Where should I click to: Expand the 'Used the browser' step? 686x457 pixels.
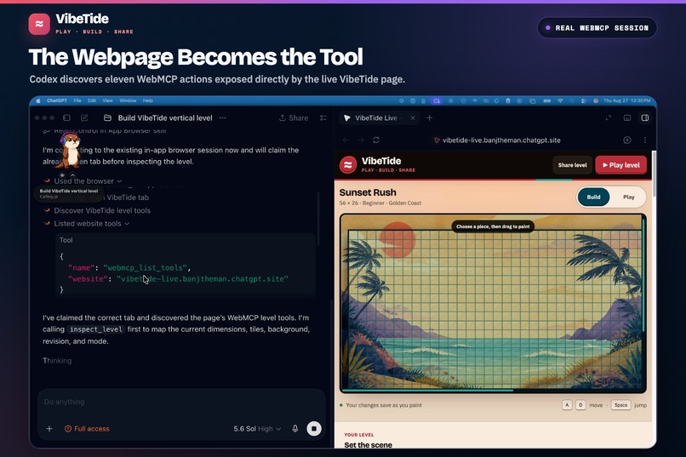(88, 181)
